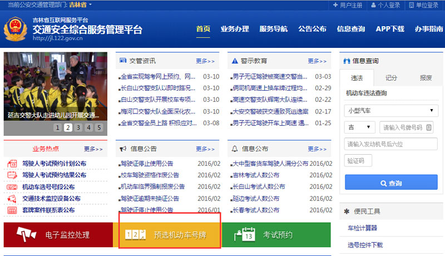Open the 信息查询 navigation menu
This screenshot has height=256, width=445.
(x=351, y=29)
